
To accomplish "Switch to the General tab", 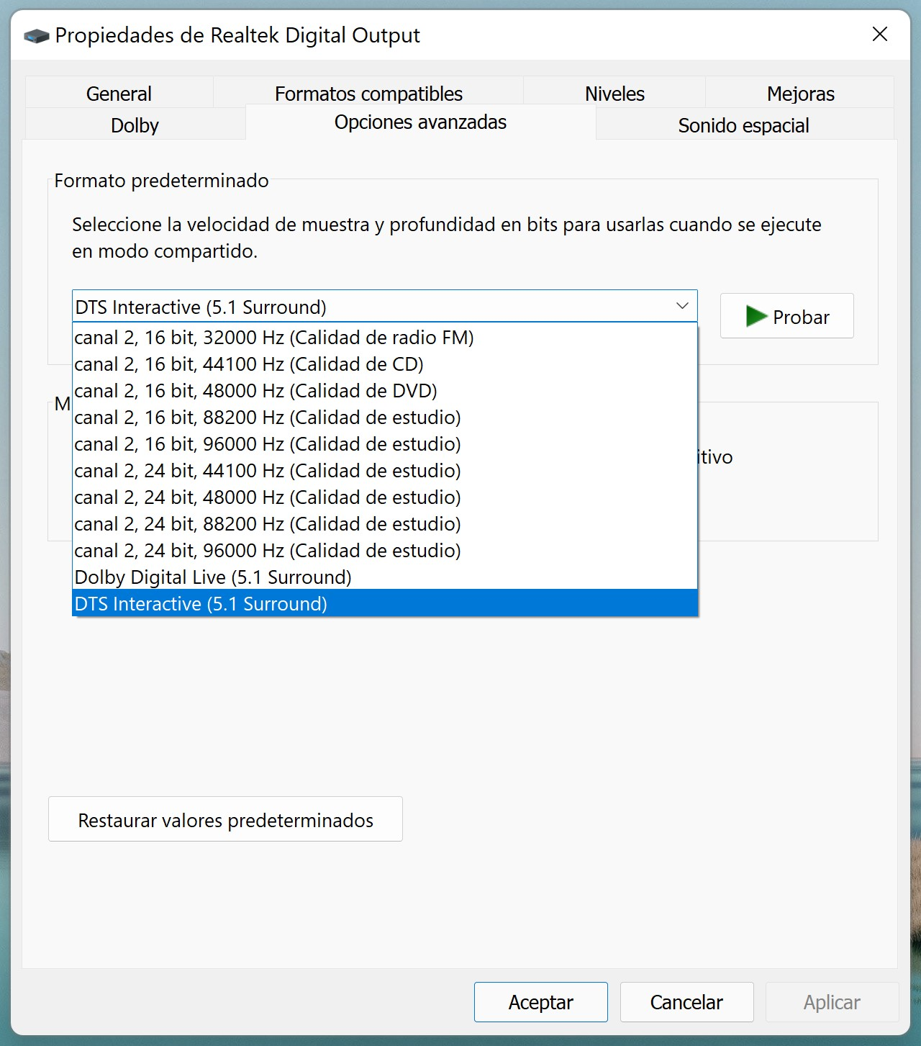I will pos(119,93).
